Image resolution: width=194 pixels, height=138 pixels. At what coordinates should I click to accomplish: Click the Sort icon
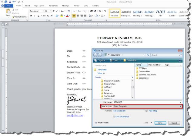pyautogui.click(x=100, y=11)
